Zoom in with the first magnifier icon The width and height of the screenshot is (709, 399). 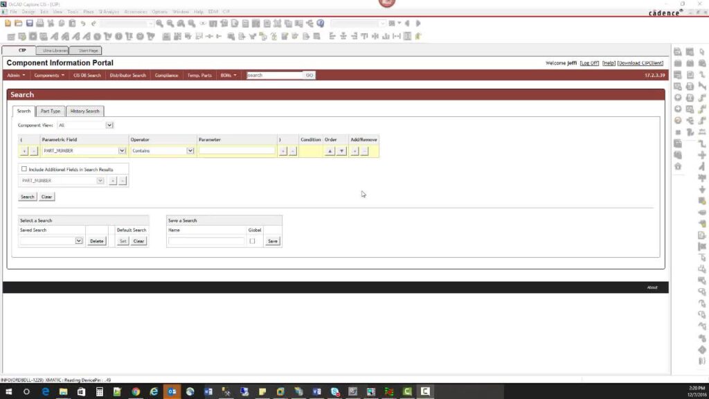point(160,24)
